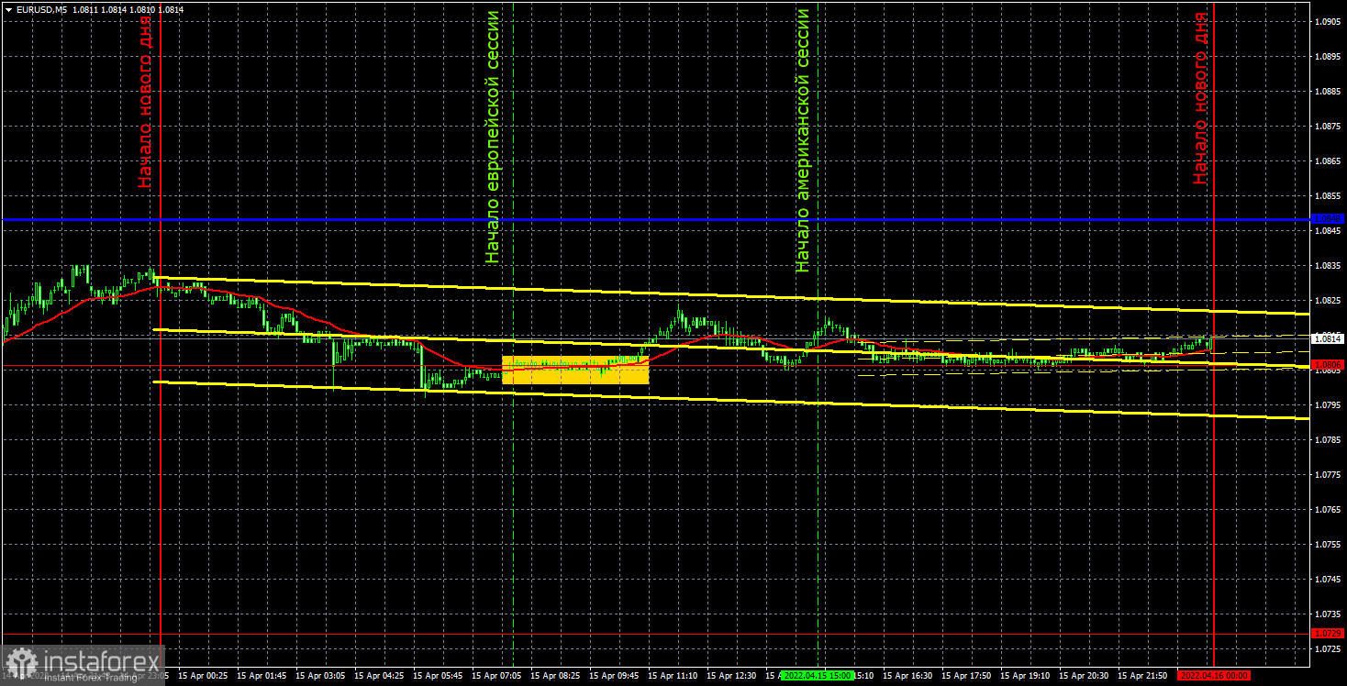The image size is (1347, 686).
Task: Click the 1.0745 price axis label
Action: [1327, 579]
